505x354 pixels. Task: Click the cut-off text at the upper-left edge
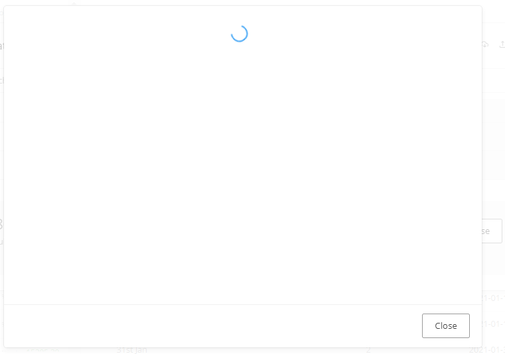(x=1, y=46)
